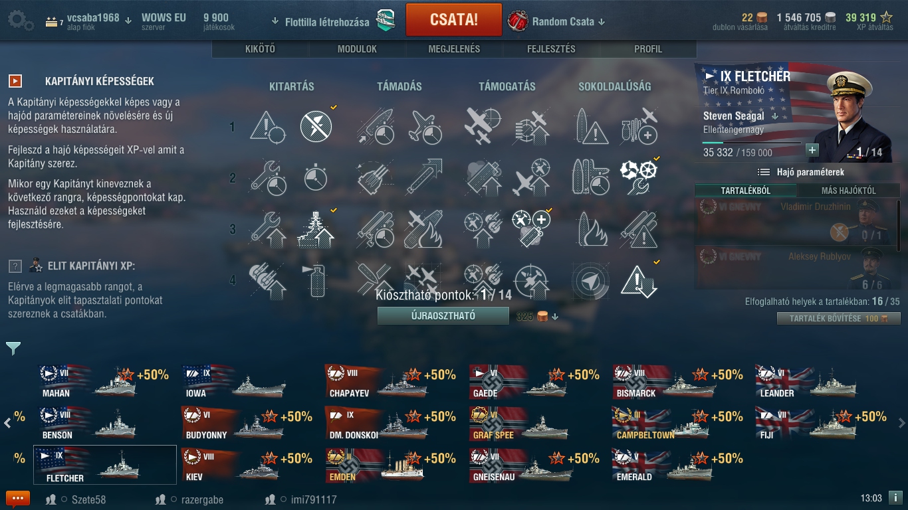Image resolution: width=908 pixels, height=510 pixels.
Task: Click the ÚJRAOSZTHATÓ button
Action: tap(443, 316)
